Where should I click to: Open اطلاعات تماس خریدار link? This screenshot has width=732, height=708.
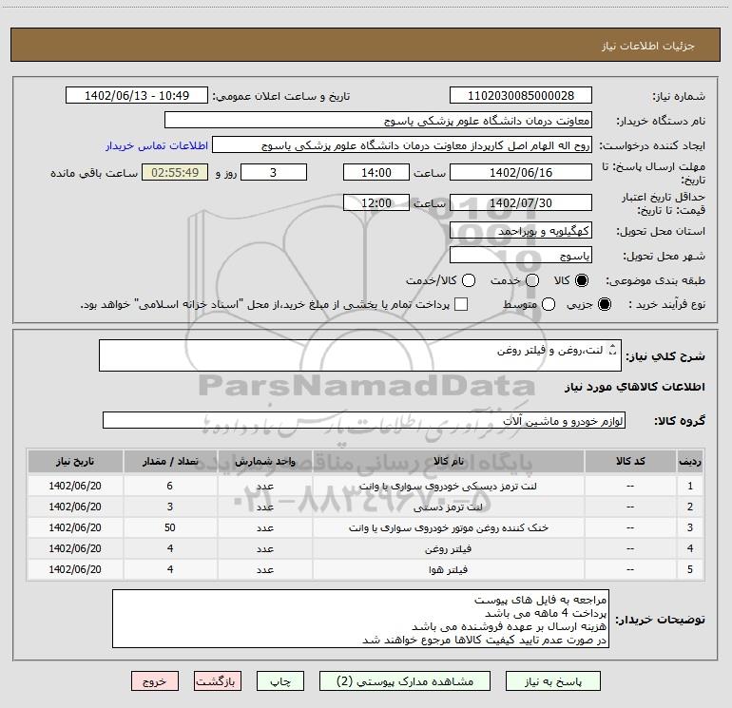click(x=157, y=145)
